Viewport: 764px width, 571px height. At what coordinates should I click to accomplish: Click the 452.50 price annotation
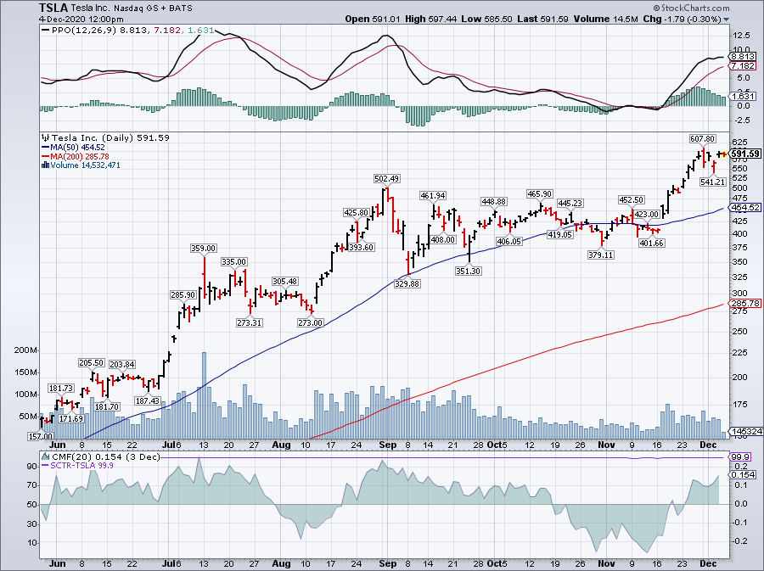(x=632, y=199)
